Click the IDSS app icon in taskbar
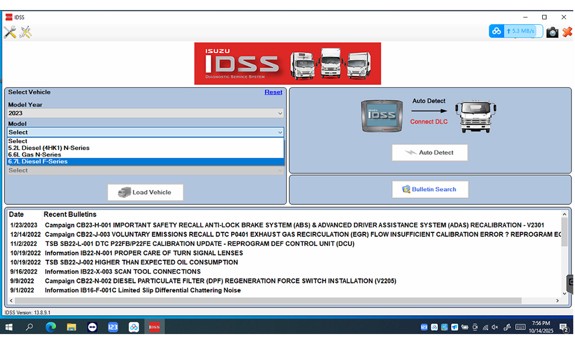 coord(154,327)
